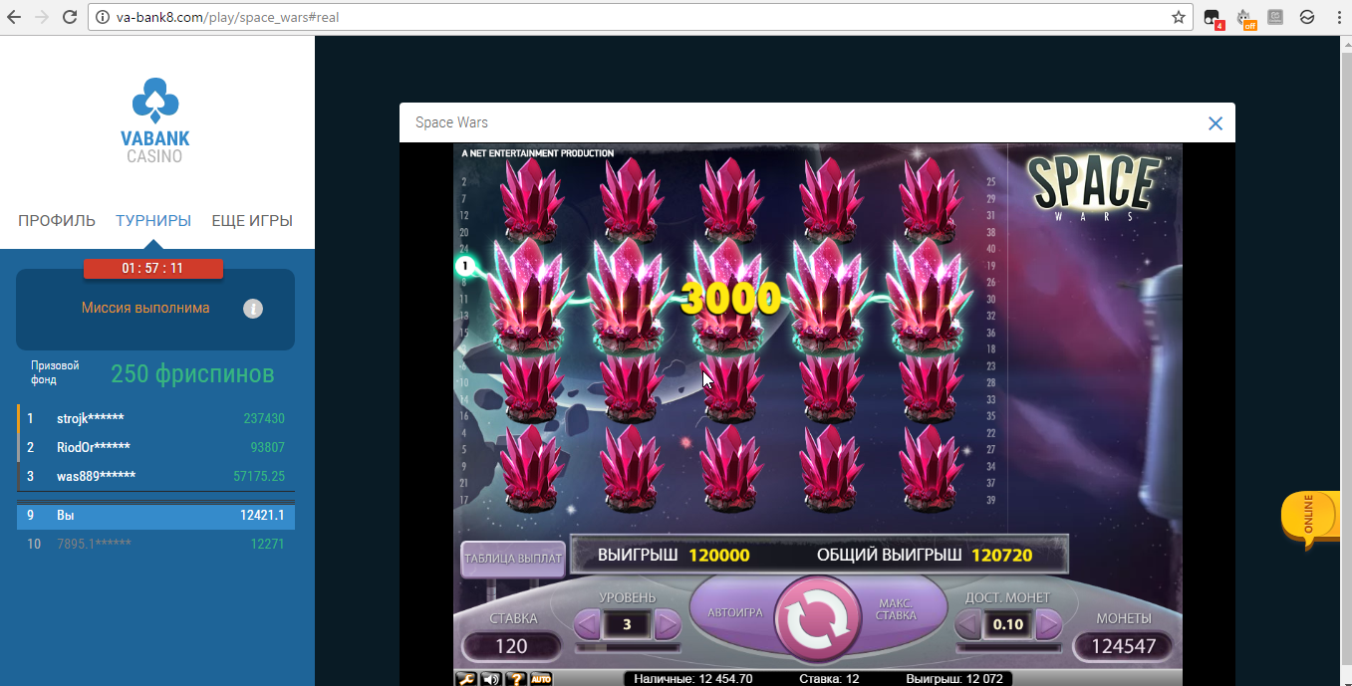Open the ONLINE chat bubble
This screenshot has height=686, width=1352.
tap(1309, 519)
